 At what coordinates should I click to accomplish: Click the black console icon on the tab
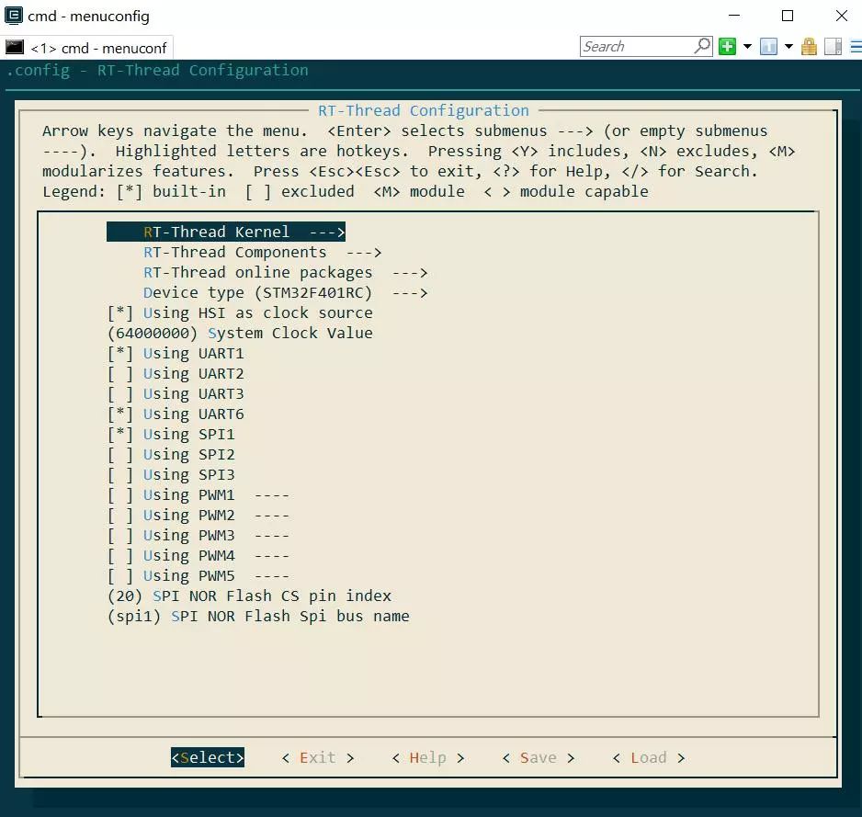15,48
